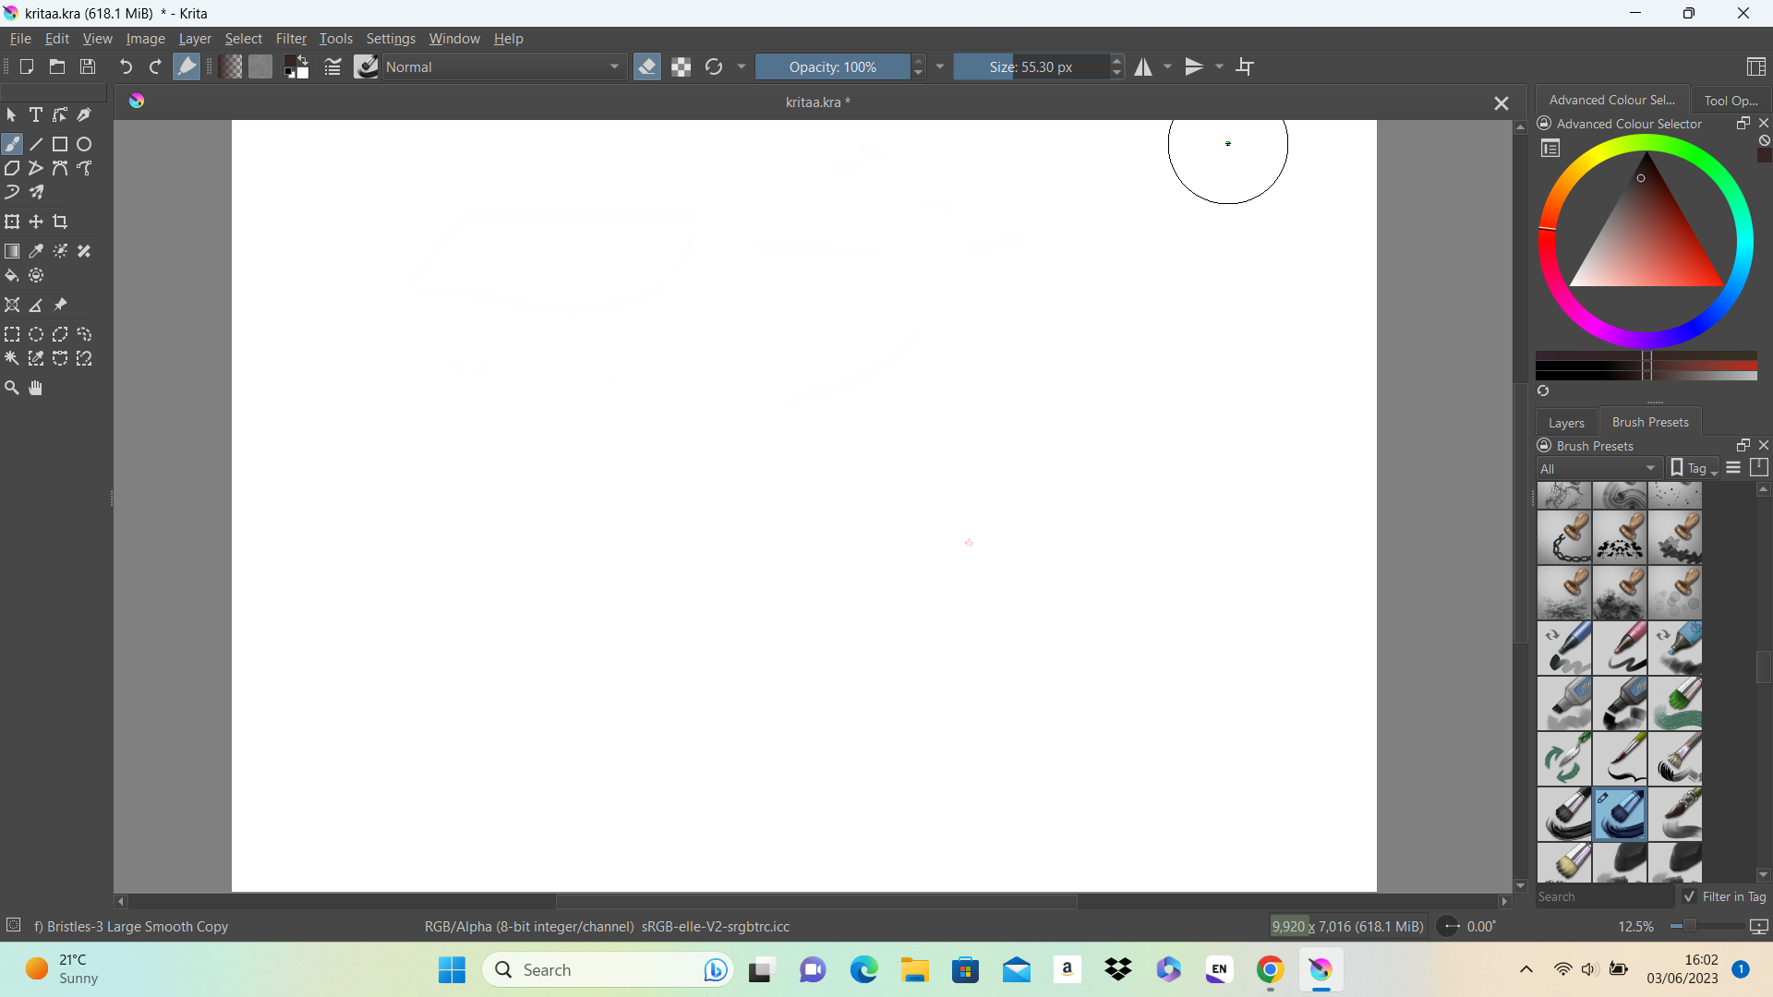
Task: Open the Normal blending mode dropdown
Action: [503, 66]
